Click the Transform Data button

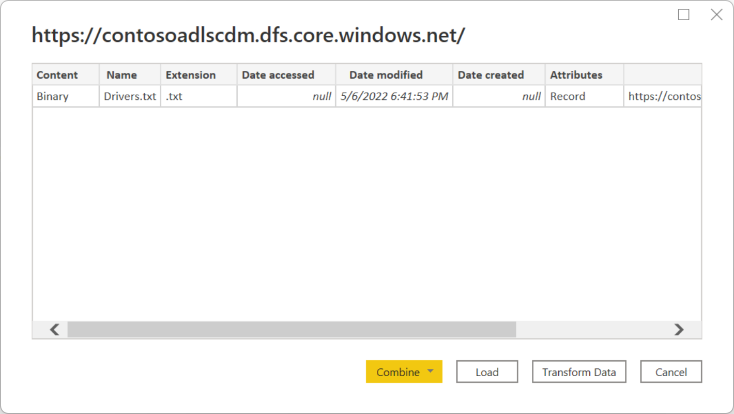tap(579, 372)
